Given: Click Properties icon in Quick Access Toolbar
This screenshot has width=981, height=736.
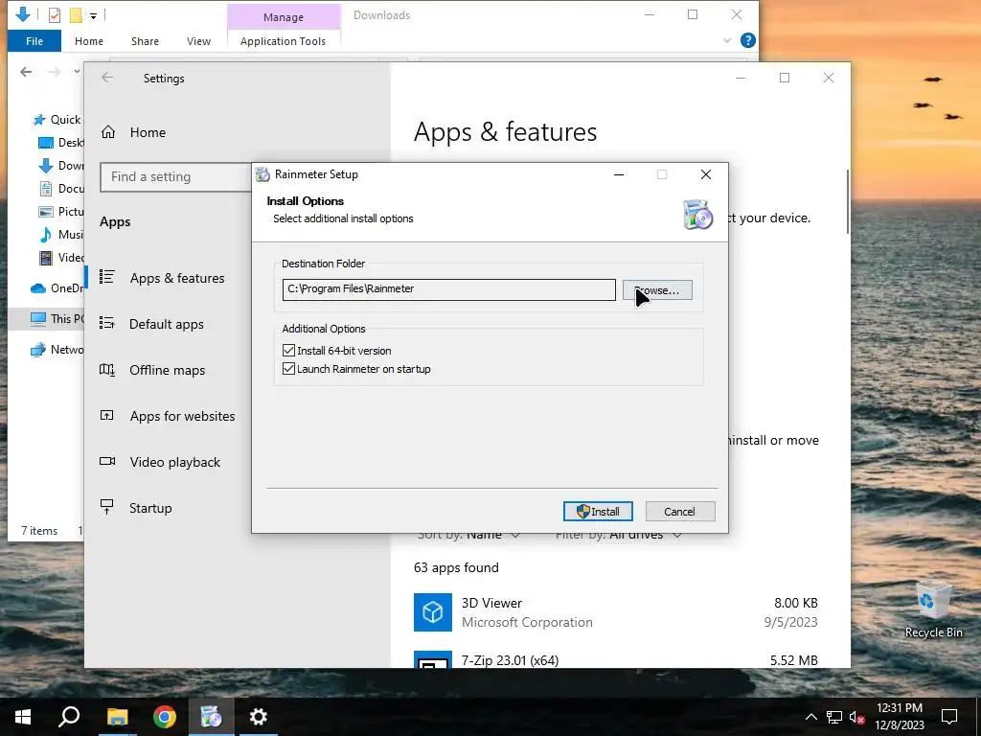Looking at the screenshot, I should pos(55,14).
